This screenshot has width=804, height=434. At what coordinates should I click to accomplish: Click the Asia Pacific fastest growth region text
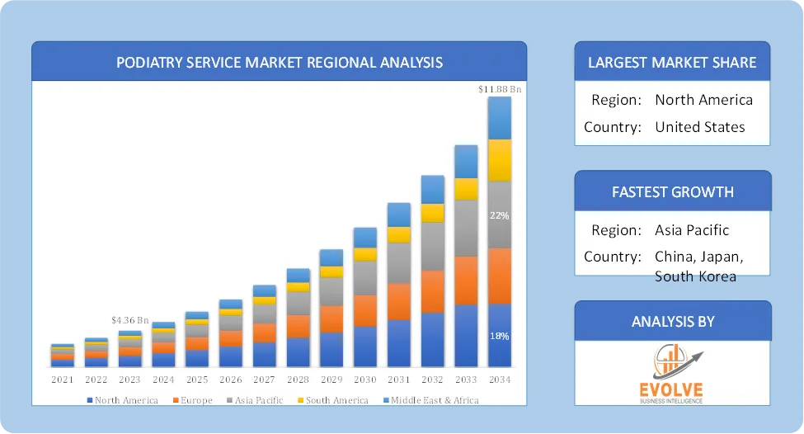coord(692,230)
